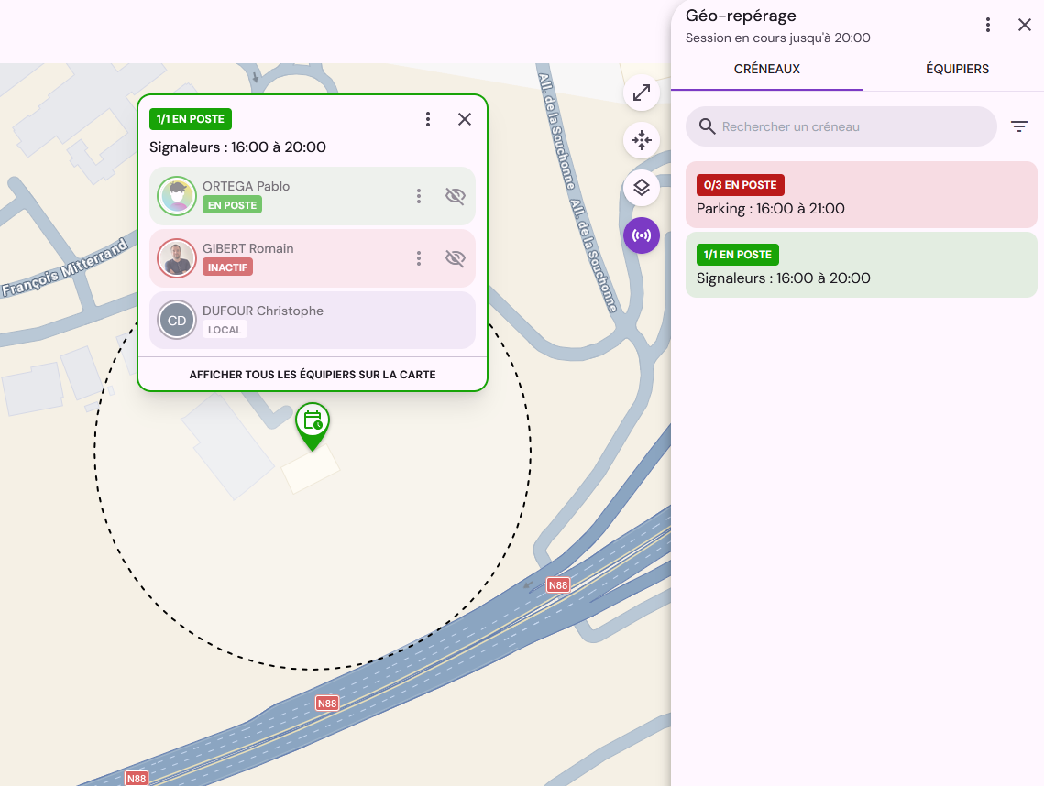Open the options menu for GIBERT Romain

(x=419, y=258)
